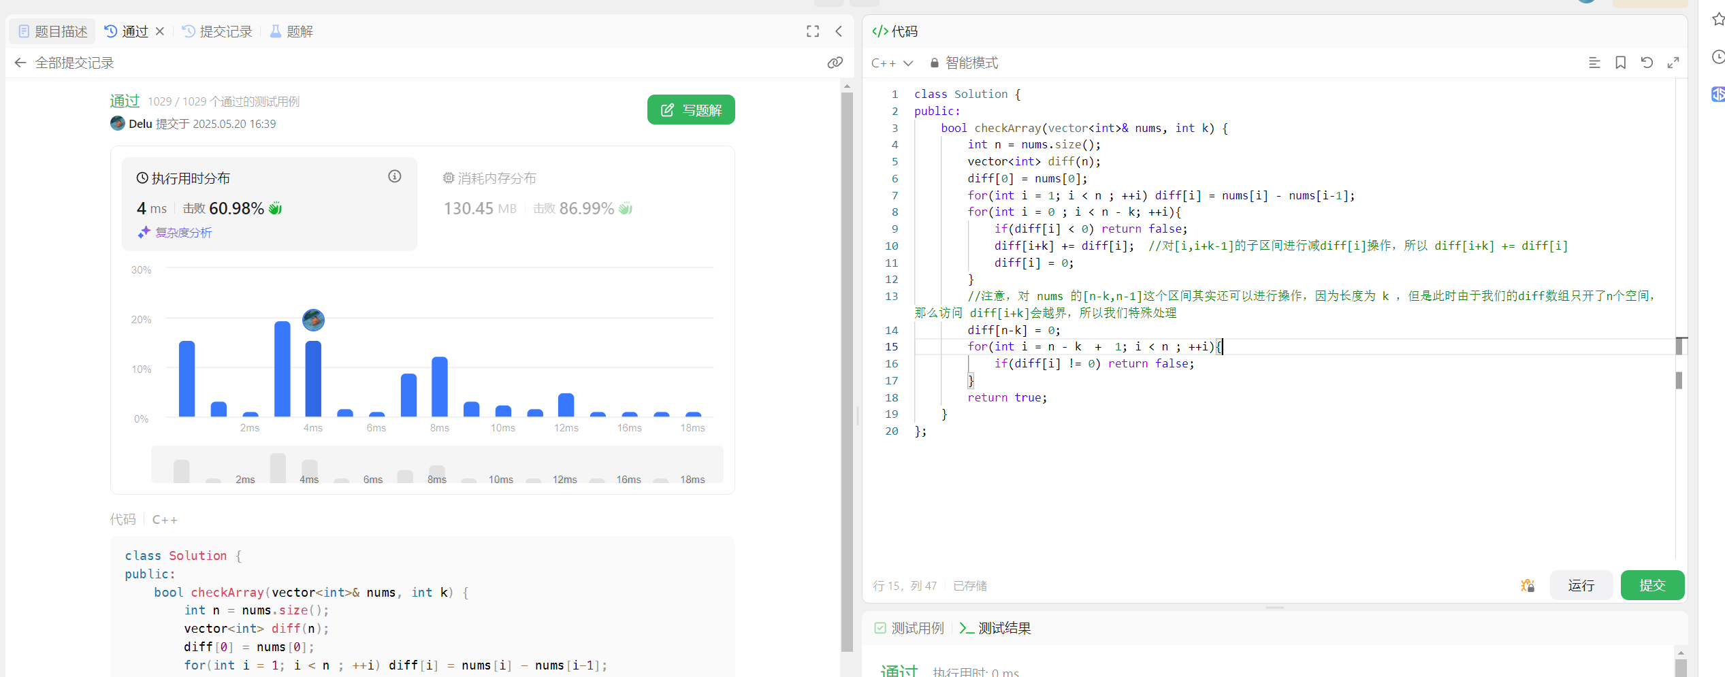Close the 通过 tab
1725x677 pixels.
point(160,31)
